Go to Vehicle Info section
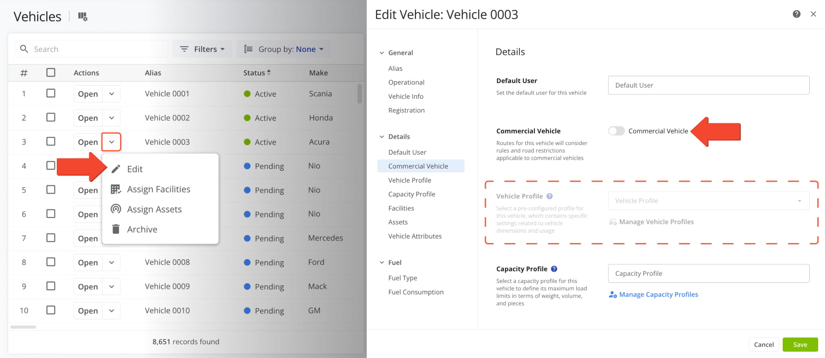 click(406, 96)
